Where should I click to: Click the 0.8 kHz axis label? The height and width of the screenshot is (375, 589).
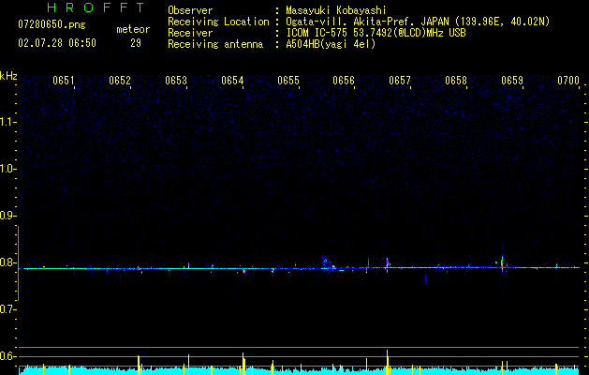tap(7, 262)
